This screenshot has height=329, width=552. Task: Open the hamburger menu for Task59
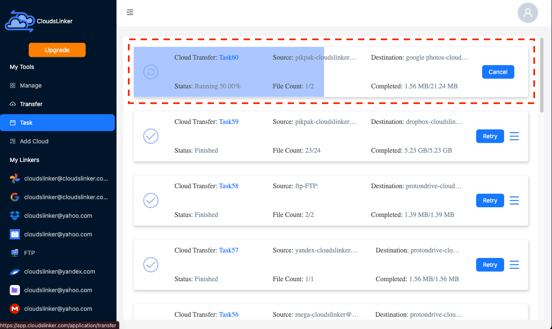point(514,136)
